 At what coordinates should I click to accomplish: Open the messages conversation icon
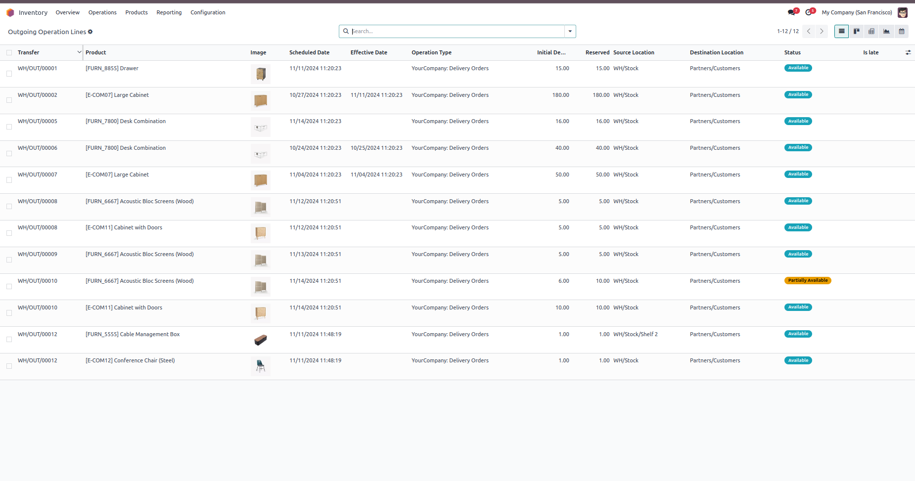pyautogui.click(x=791, y=12)
